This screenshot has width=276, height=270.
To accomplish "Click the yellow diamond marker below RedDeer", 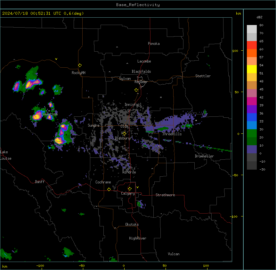I will click(136, 90).
